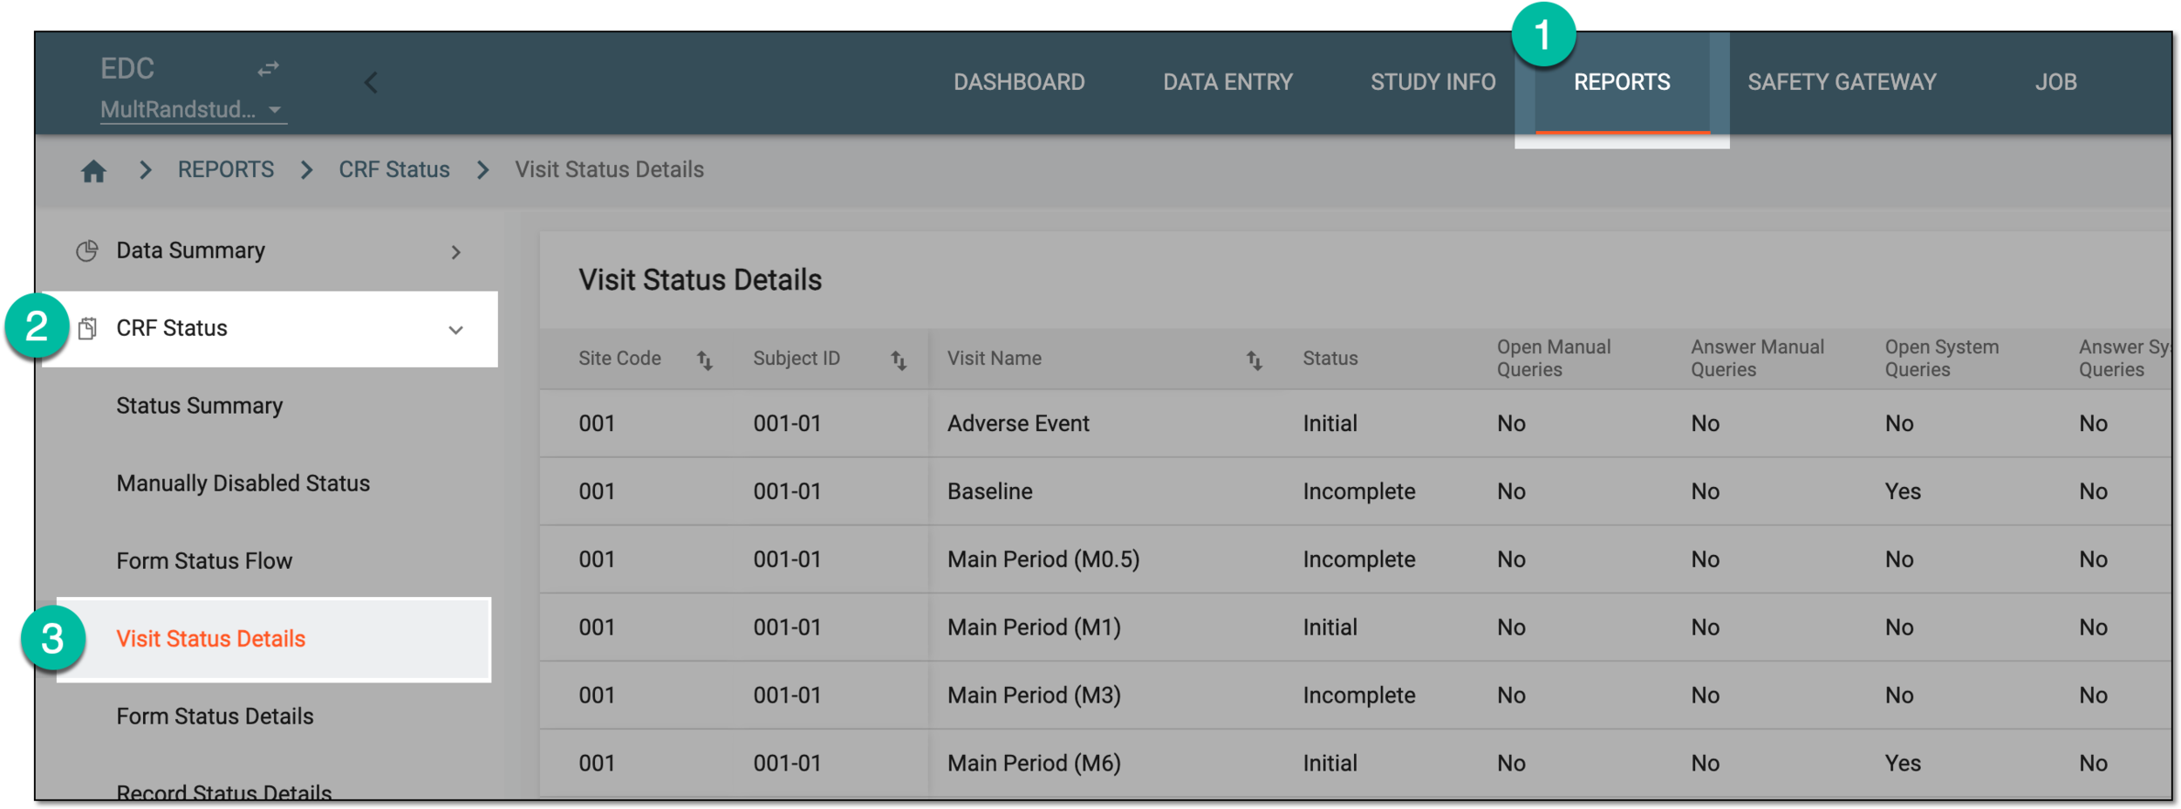
Task: Open the MultRandstud study dropdown
Action: 193,110
